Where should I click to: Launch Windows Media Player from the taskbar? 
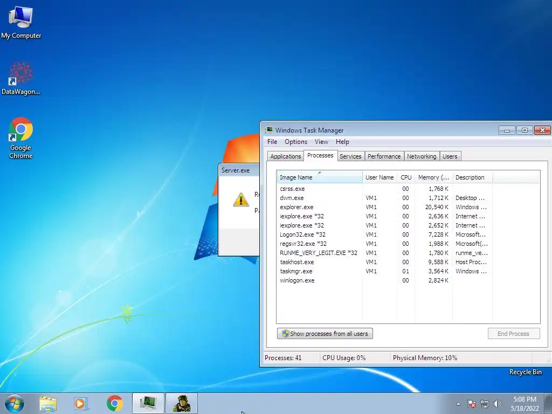point(81,403)
